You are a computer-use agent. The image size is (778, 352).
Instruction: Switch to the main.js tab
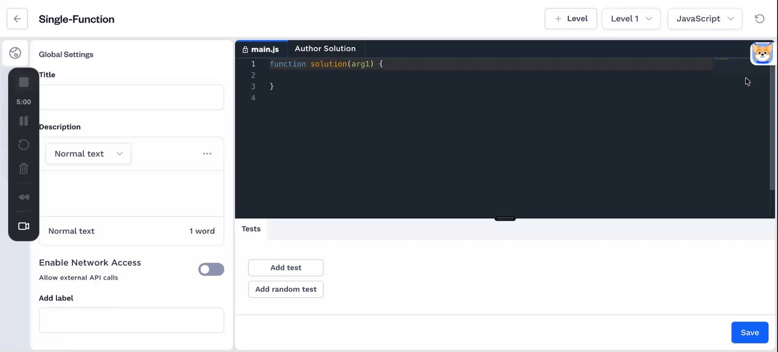261,49
